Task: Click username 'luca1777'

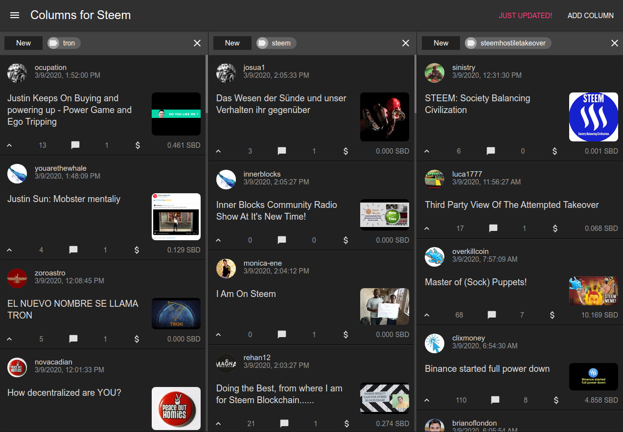Action: (x=467, y=174)
